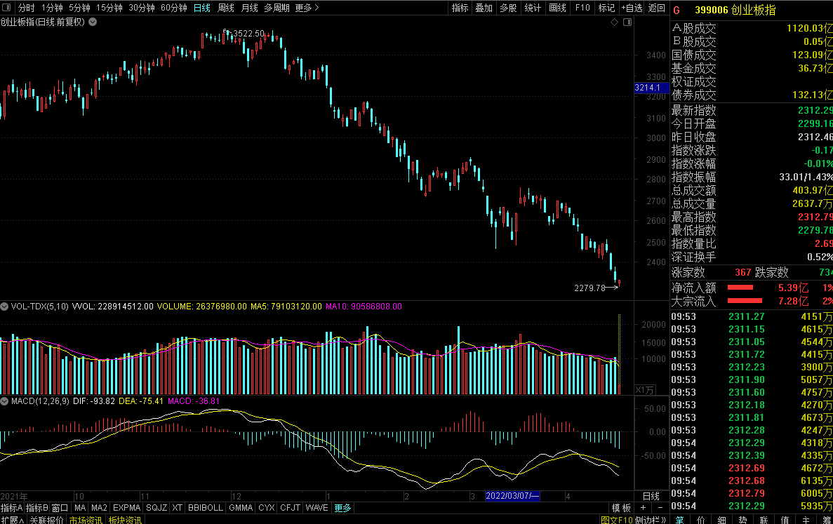Switch chart period to 周线 (weekly)
Screen dimensions: 833x524
tap(225, 8)
